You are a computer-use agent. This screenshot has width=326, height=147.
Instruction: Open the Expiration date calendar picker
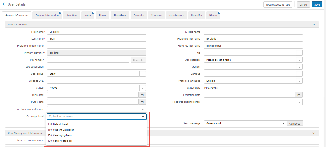[299, 95]
